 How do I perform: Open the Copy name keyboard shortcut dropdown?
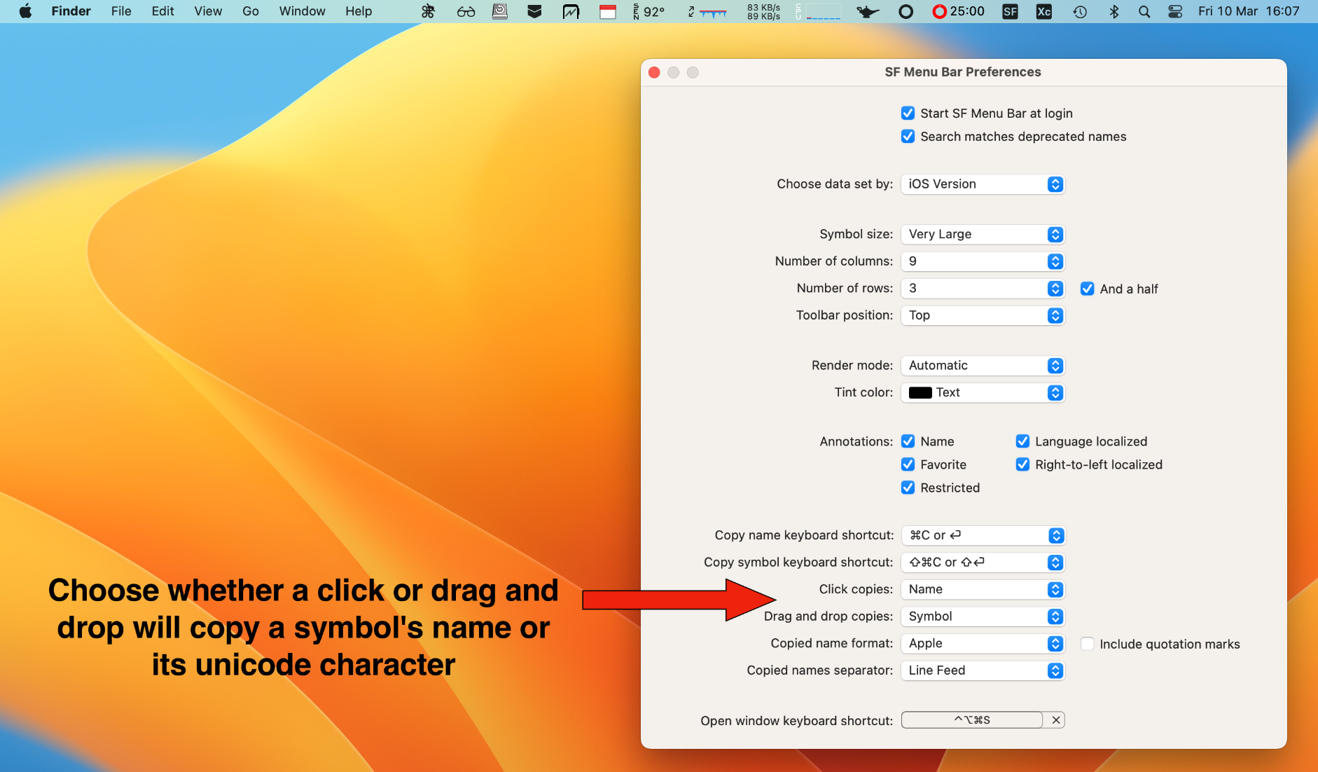pyautogui.click(x=983, y=535)
